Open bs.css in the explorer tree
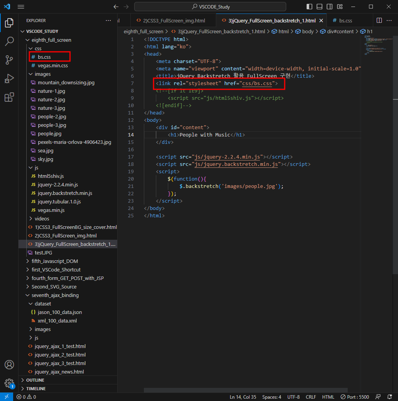 click(68, 57)
